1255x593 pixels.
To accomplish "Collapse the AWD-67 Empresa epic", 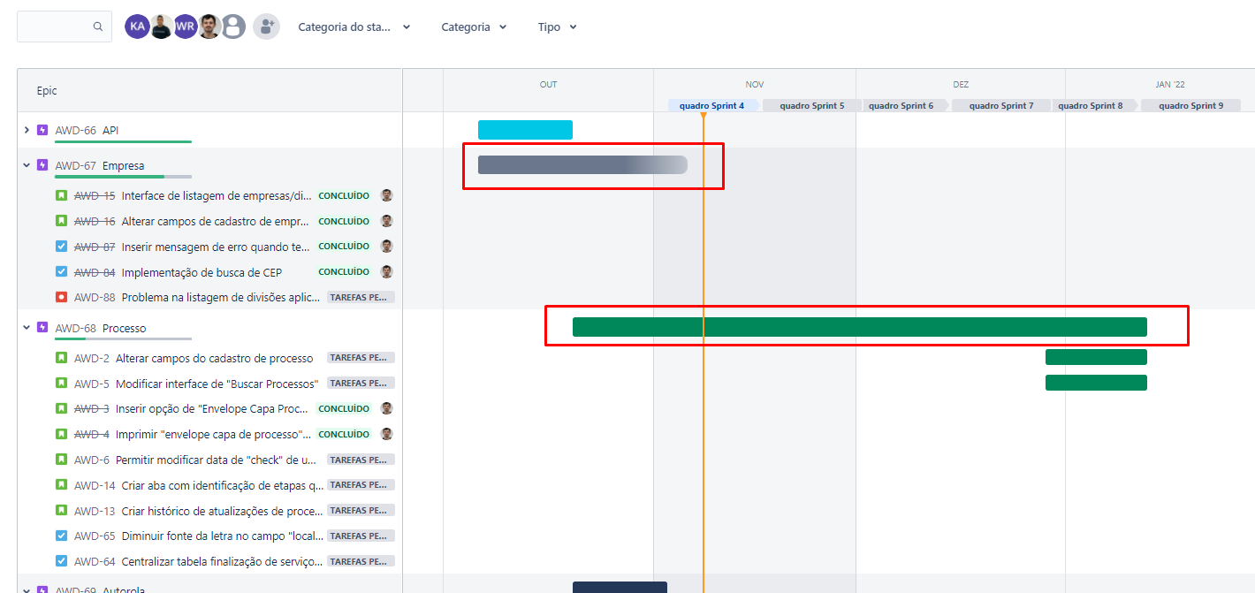I will click(27, 165).
